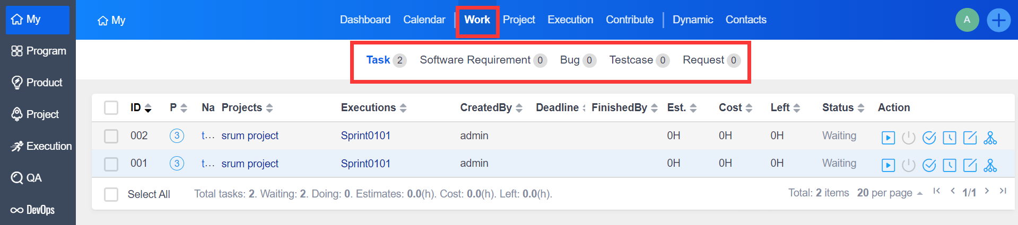
Task: Open the 20 per page dropdown
Action: pos(889,193)
